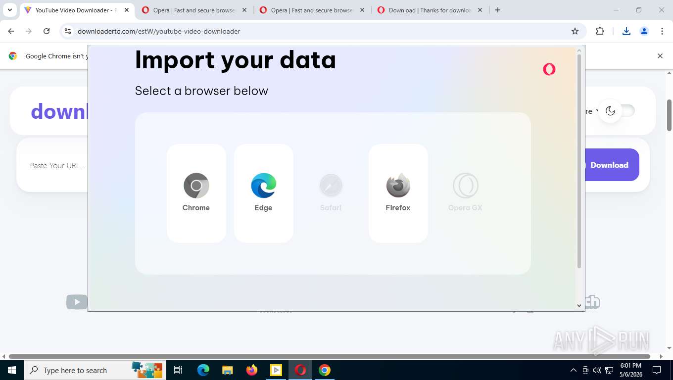Click the YouTube icon below the dialog
The width and height of the screenshot is (673, 380).
(x=77, y=301)
